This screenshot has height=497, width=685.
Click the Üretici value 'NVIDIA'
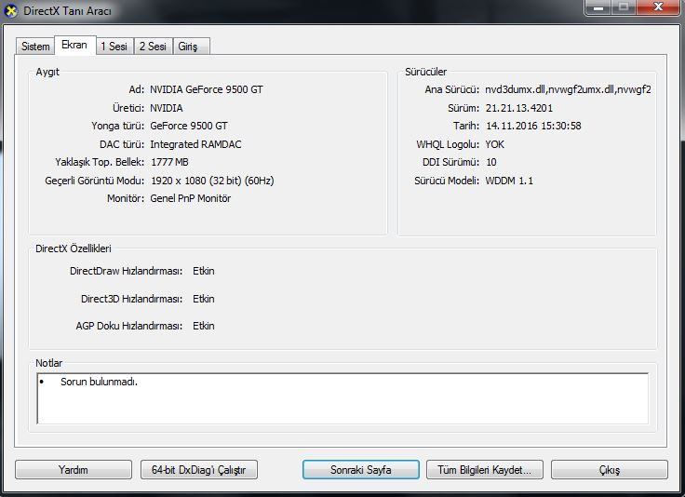(167, 108)
